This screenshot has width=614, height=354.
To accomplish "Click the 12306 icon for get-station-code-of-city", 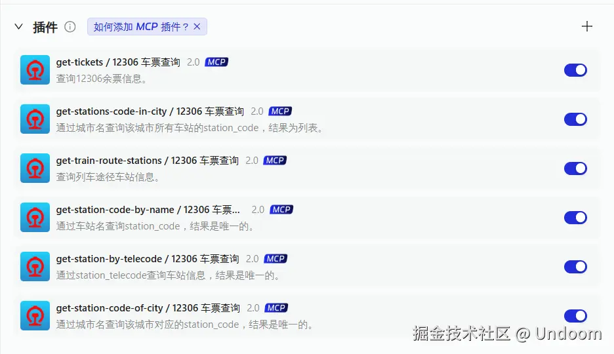I will click(35, 316).
